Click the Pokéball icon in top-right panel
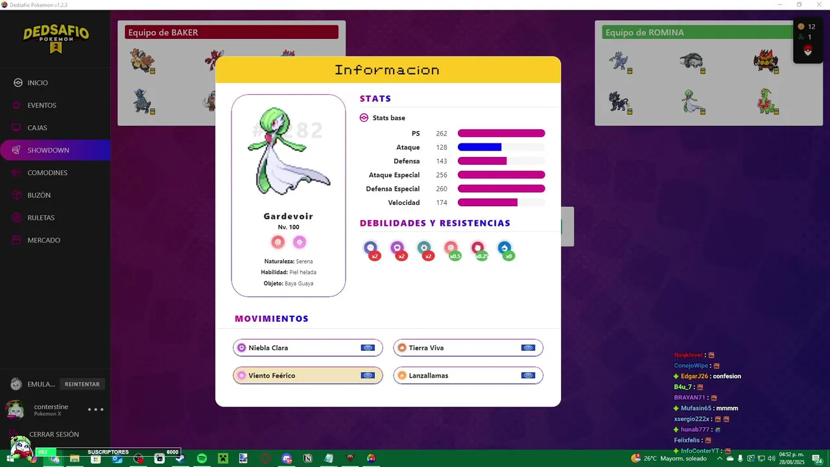830x467 pixels. 807,51
